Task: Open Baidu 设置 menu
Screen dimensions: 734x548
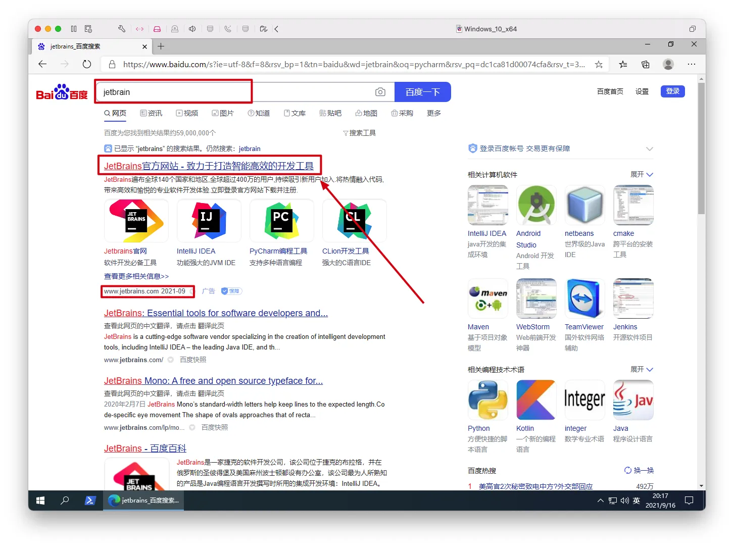Action: (642, 91)
